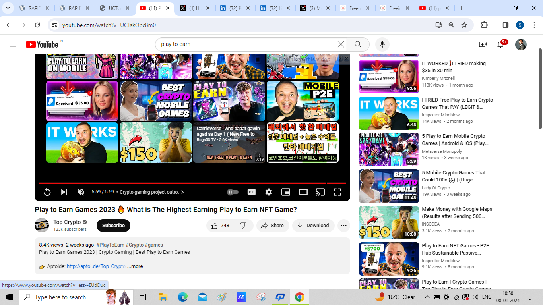Open YouTube notifications bell
The width and height of the screenshot is (543, 305).
500,44
